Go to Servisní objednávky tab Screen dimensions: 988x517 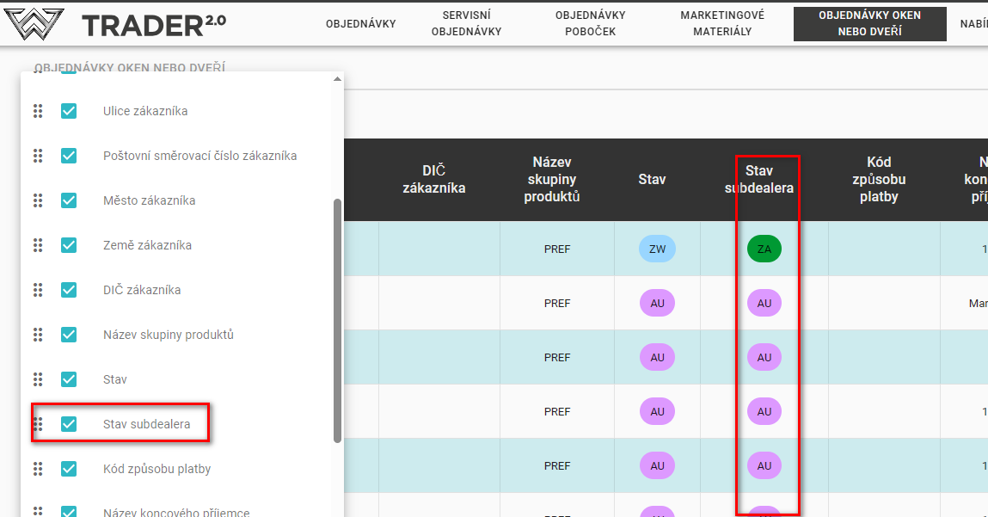coord(466,24)
